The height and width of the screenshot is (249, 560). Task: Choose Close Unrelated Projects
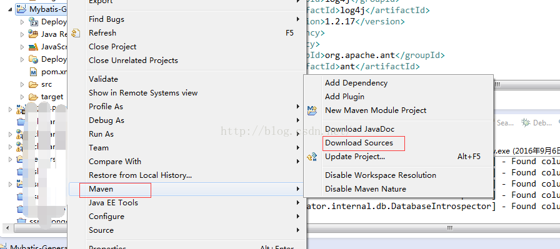click(187, 61)
